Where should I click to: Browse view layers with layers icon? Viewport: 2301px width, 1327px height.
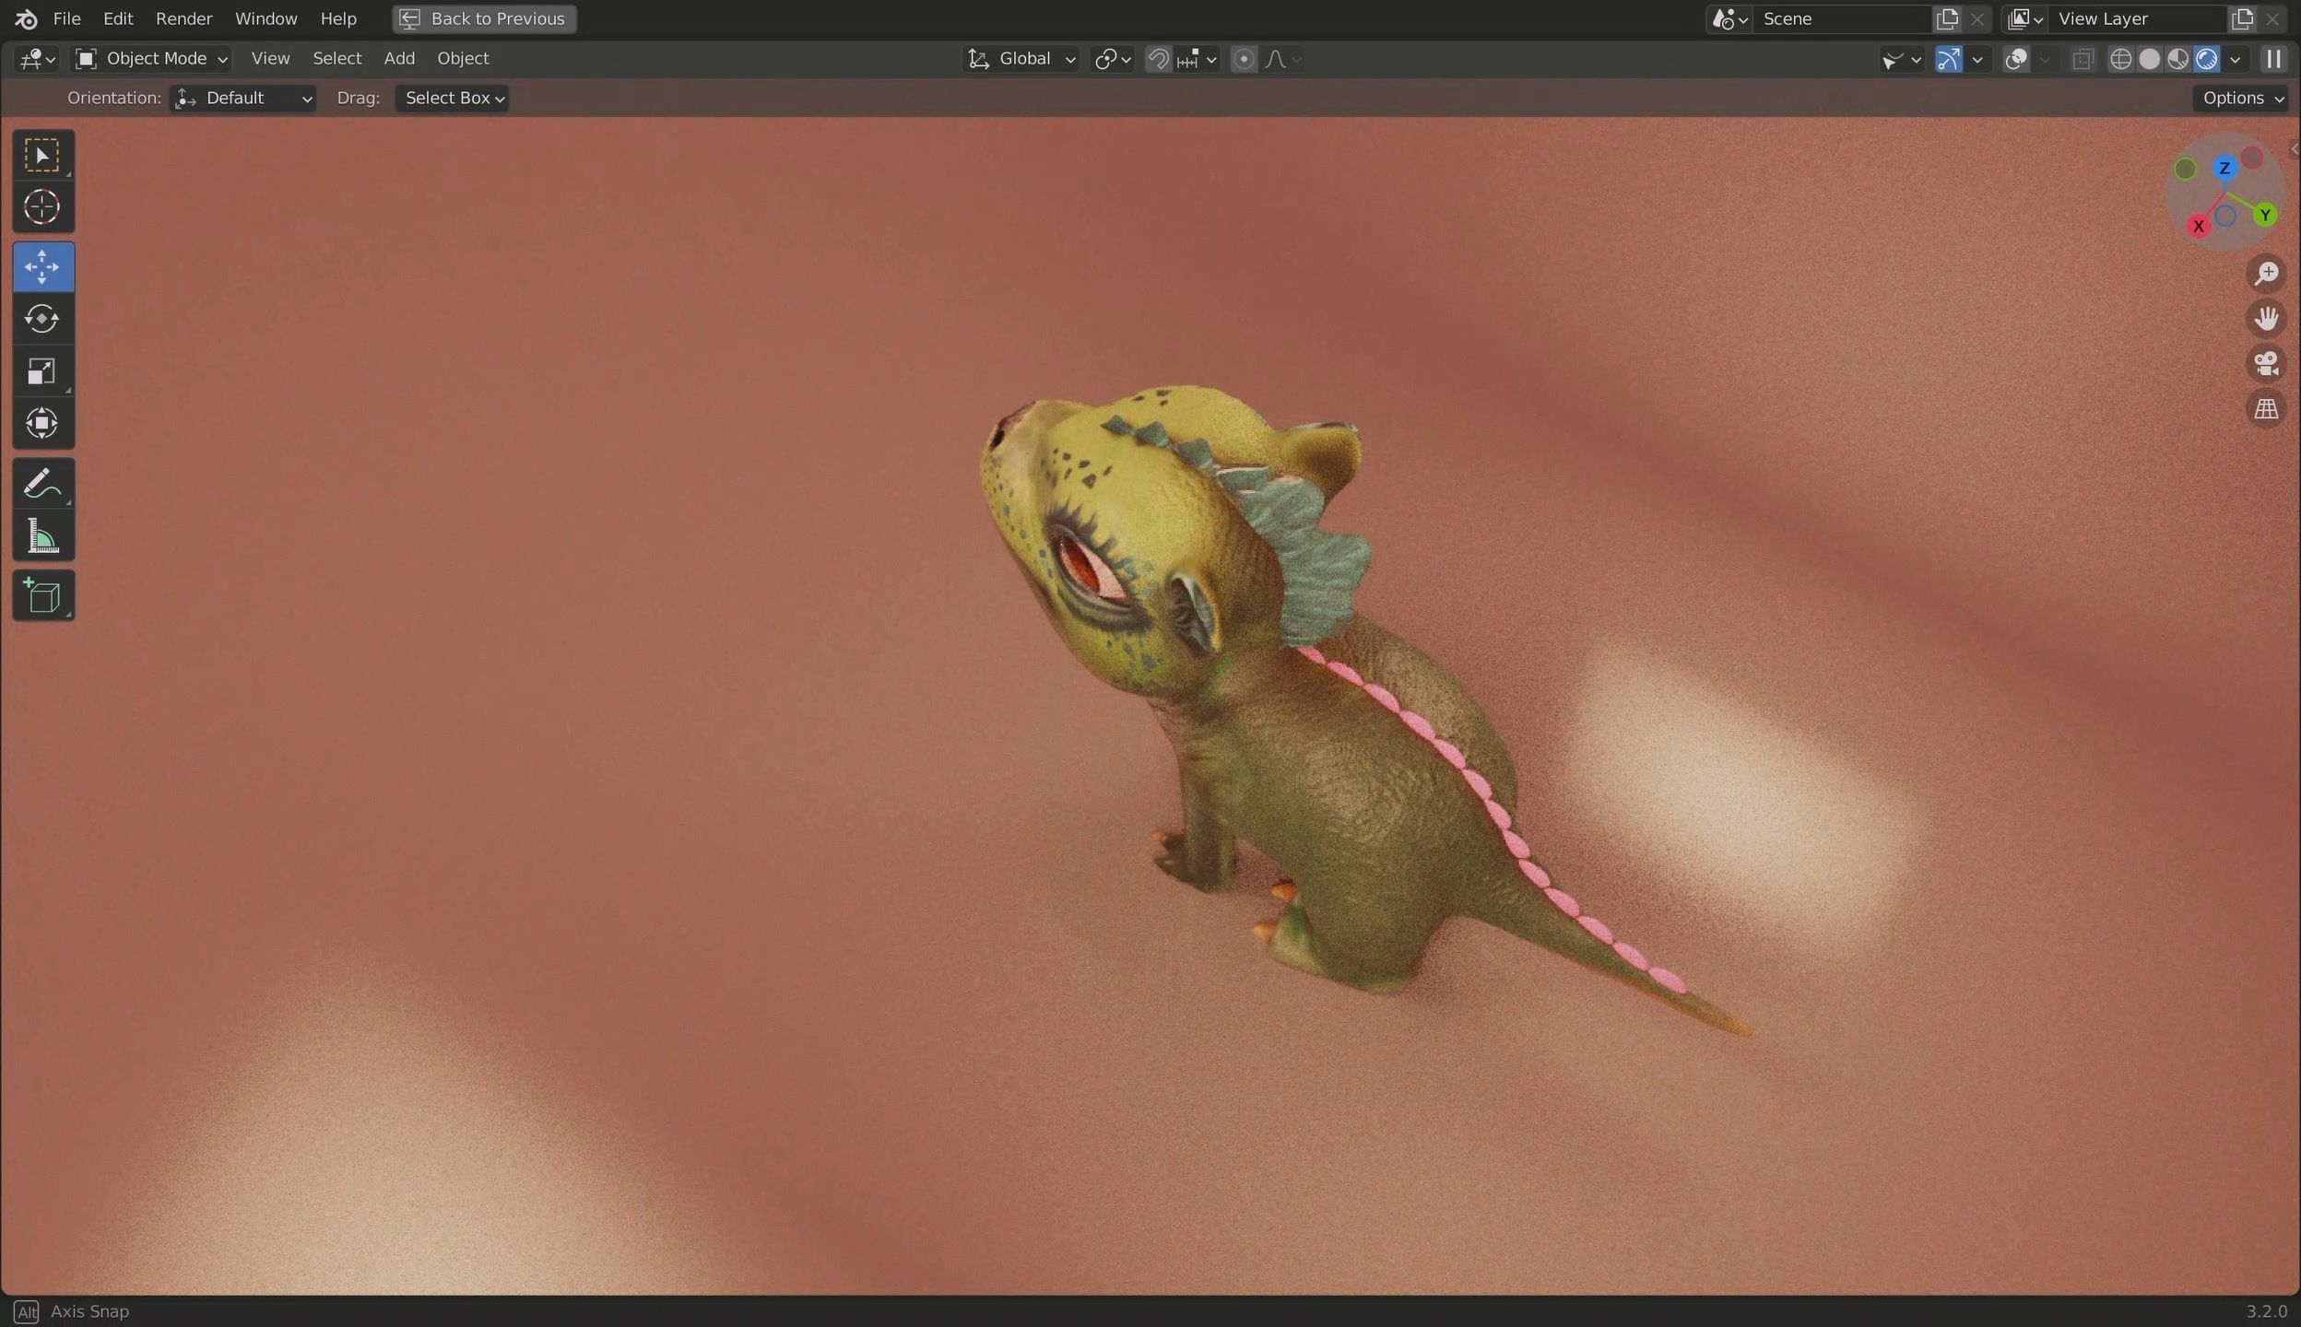(x=2025, y=19)
